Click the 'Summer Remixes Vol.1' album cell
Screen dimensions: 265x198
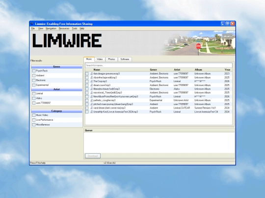coord(205,108)
